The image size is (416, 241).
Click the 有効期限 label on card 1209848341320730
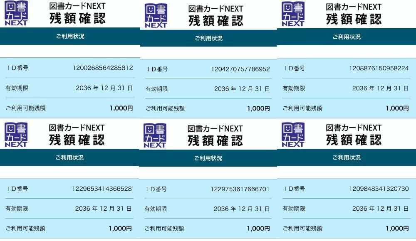[294, 209]
